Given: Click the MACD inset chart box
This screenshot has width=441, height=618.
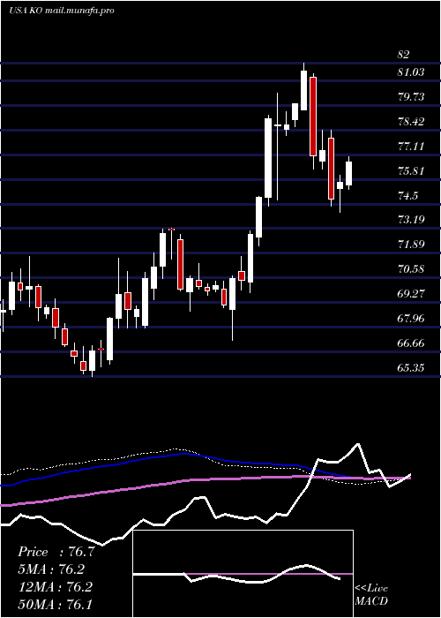Looking at the screenshot, I should click(243, 574).
